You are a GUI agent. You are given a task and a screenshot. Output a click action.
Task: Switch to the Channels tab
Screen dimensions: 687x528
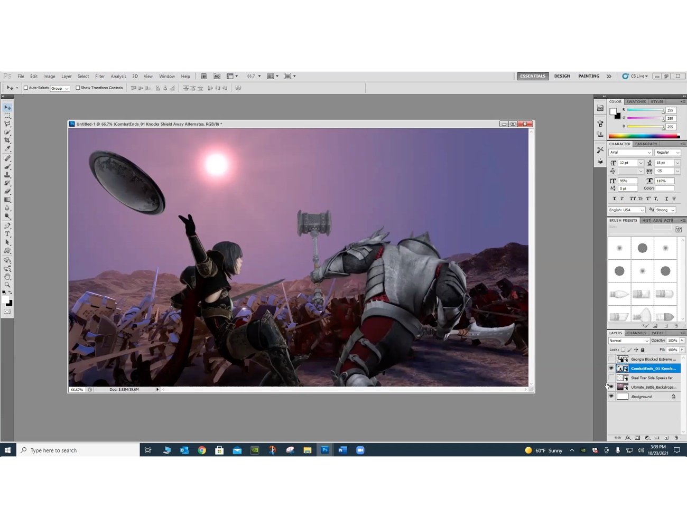tap(637, 333)
